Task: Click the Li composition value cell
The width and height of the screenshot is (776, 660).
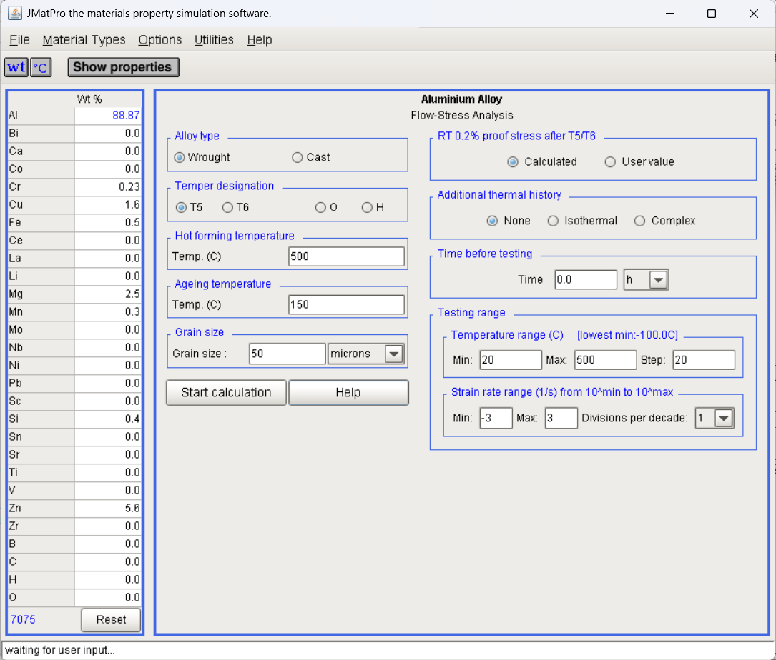Action: [x=108, y=276]
